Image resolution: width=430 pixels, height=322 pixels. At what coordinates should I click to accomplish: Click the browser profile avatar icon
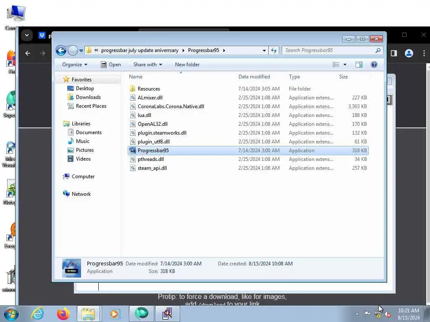(409, 53)
